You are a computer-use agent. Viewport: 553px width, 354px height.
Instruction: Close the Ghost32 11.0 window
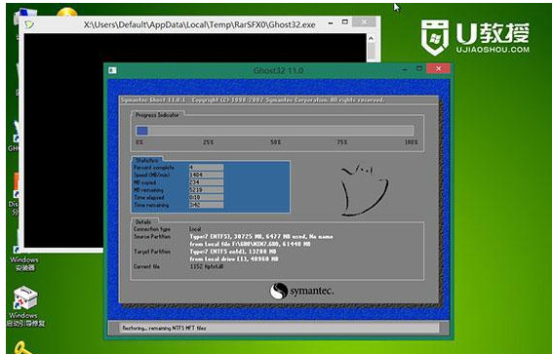(x=438, y=69)
